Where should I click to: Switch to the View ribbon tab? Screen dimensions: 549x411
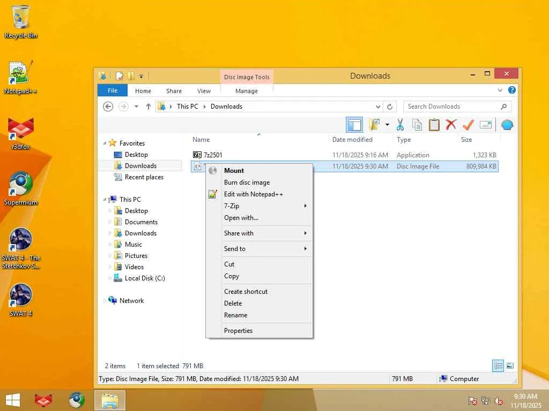point(204,91)
